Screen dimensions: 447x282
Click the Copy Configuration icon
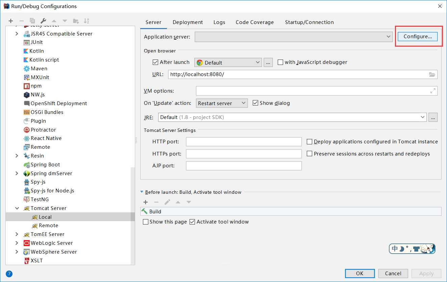point(32,21)
